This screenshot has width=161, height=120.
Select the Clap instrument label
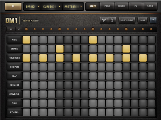14,76
